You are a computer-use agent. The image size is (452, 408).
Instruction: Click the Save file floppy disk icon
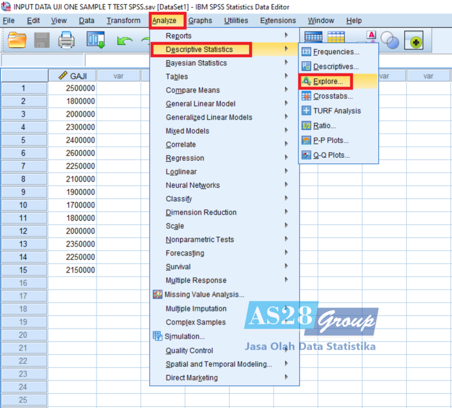pos(42,39)
